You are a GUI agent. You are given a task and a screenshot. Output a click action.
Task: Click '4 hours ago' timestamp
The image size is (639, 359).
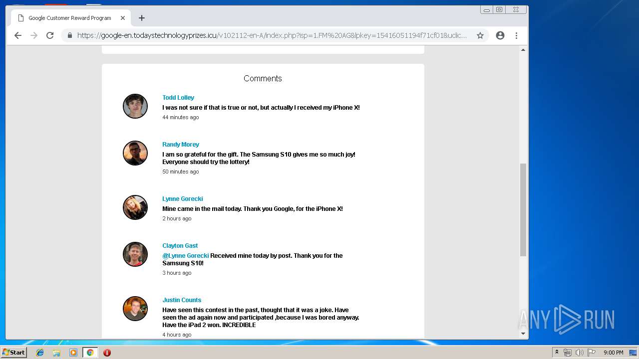(x=177, y=335)
